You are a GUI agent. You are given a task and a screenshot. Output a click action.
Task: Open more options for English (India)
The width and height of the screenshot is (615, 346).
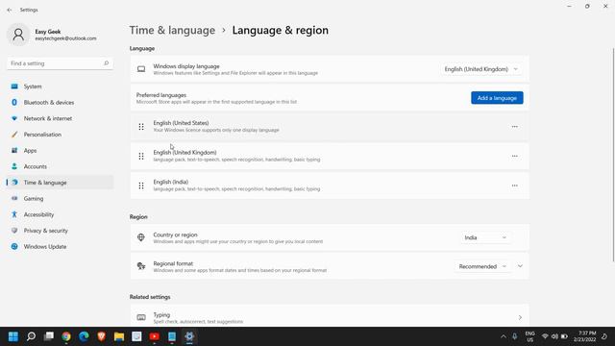click(x=515, y=185)
